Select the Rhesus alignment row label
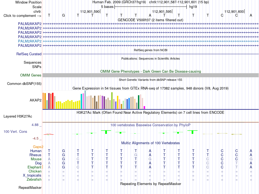The height and width of the screenshot is (194, 259). click(x=35, y=155)
